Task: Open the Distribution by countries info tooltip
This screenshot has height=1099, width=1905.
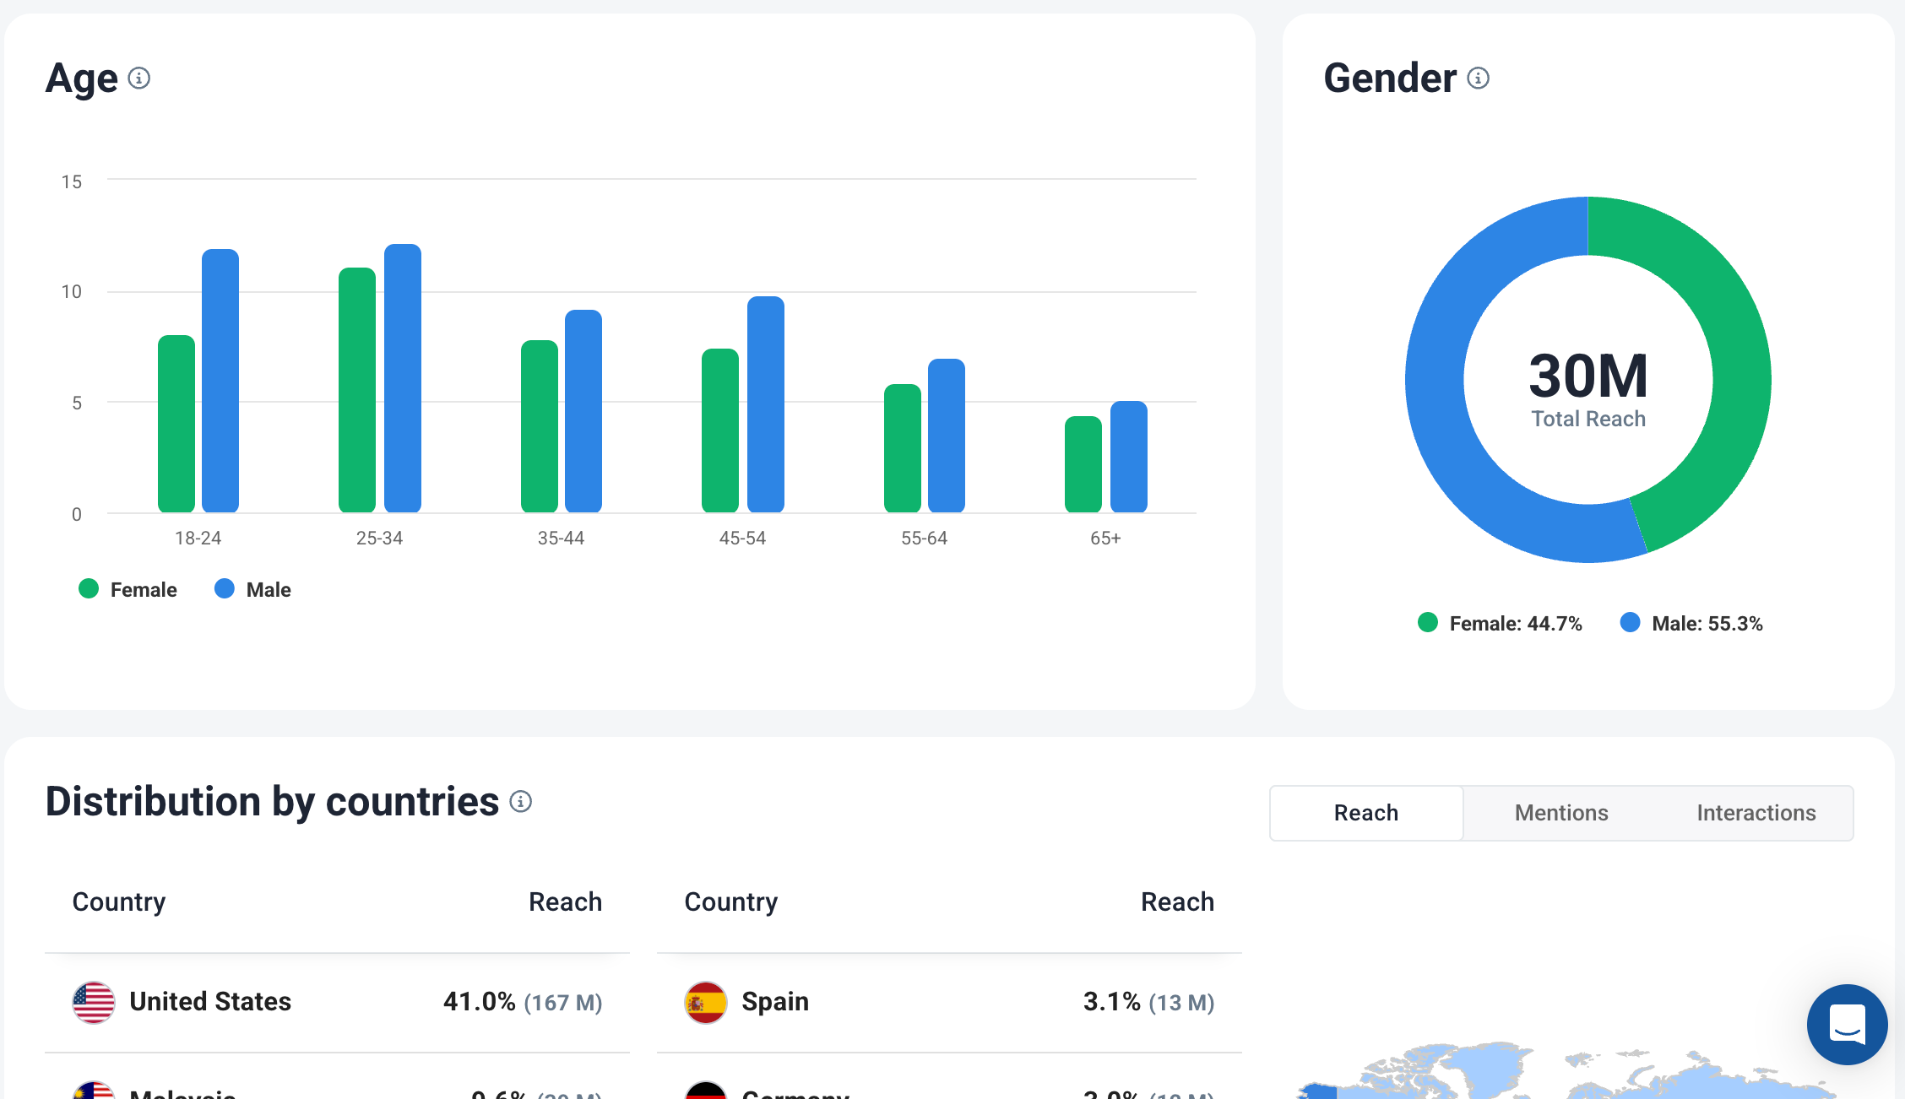Action: point(521,803)
